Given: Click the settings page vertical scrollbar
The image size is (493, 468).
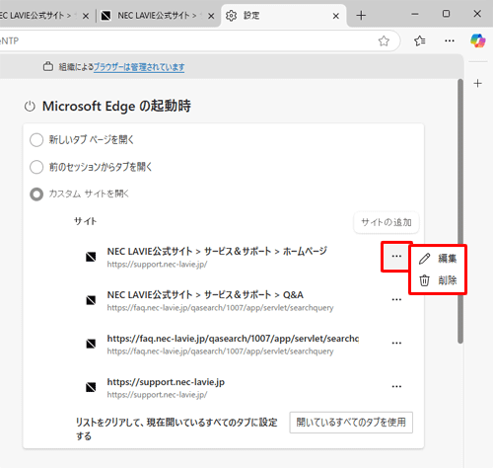Looking at the screenshot, I should coord(460,211).
